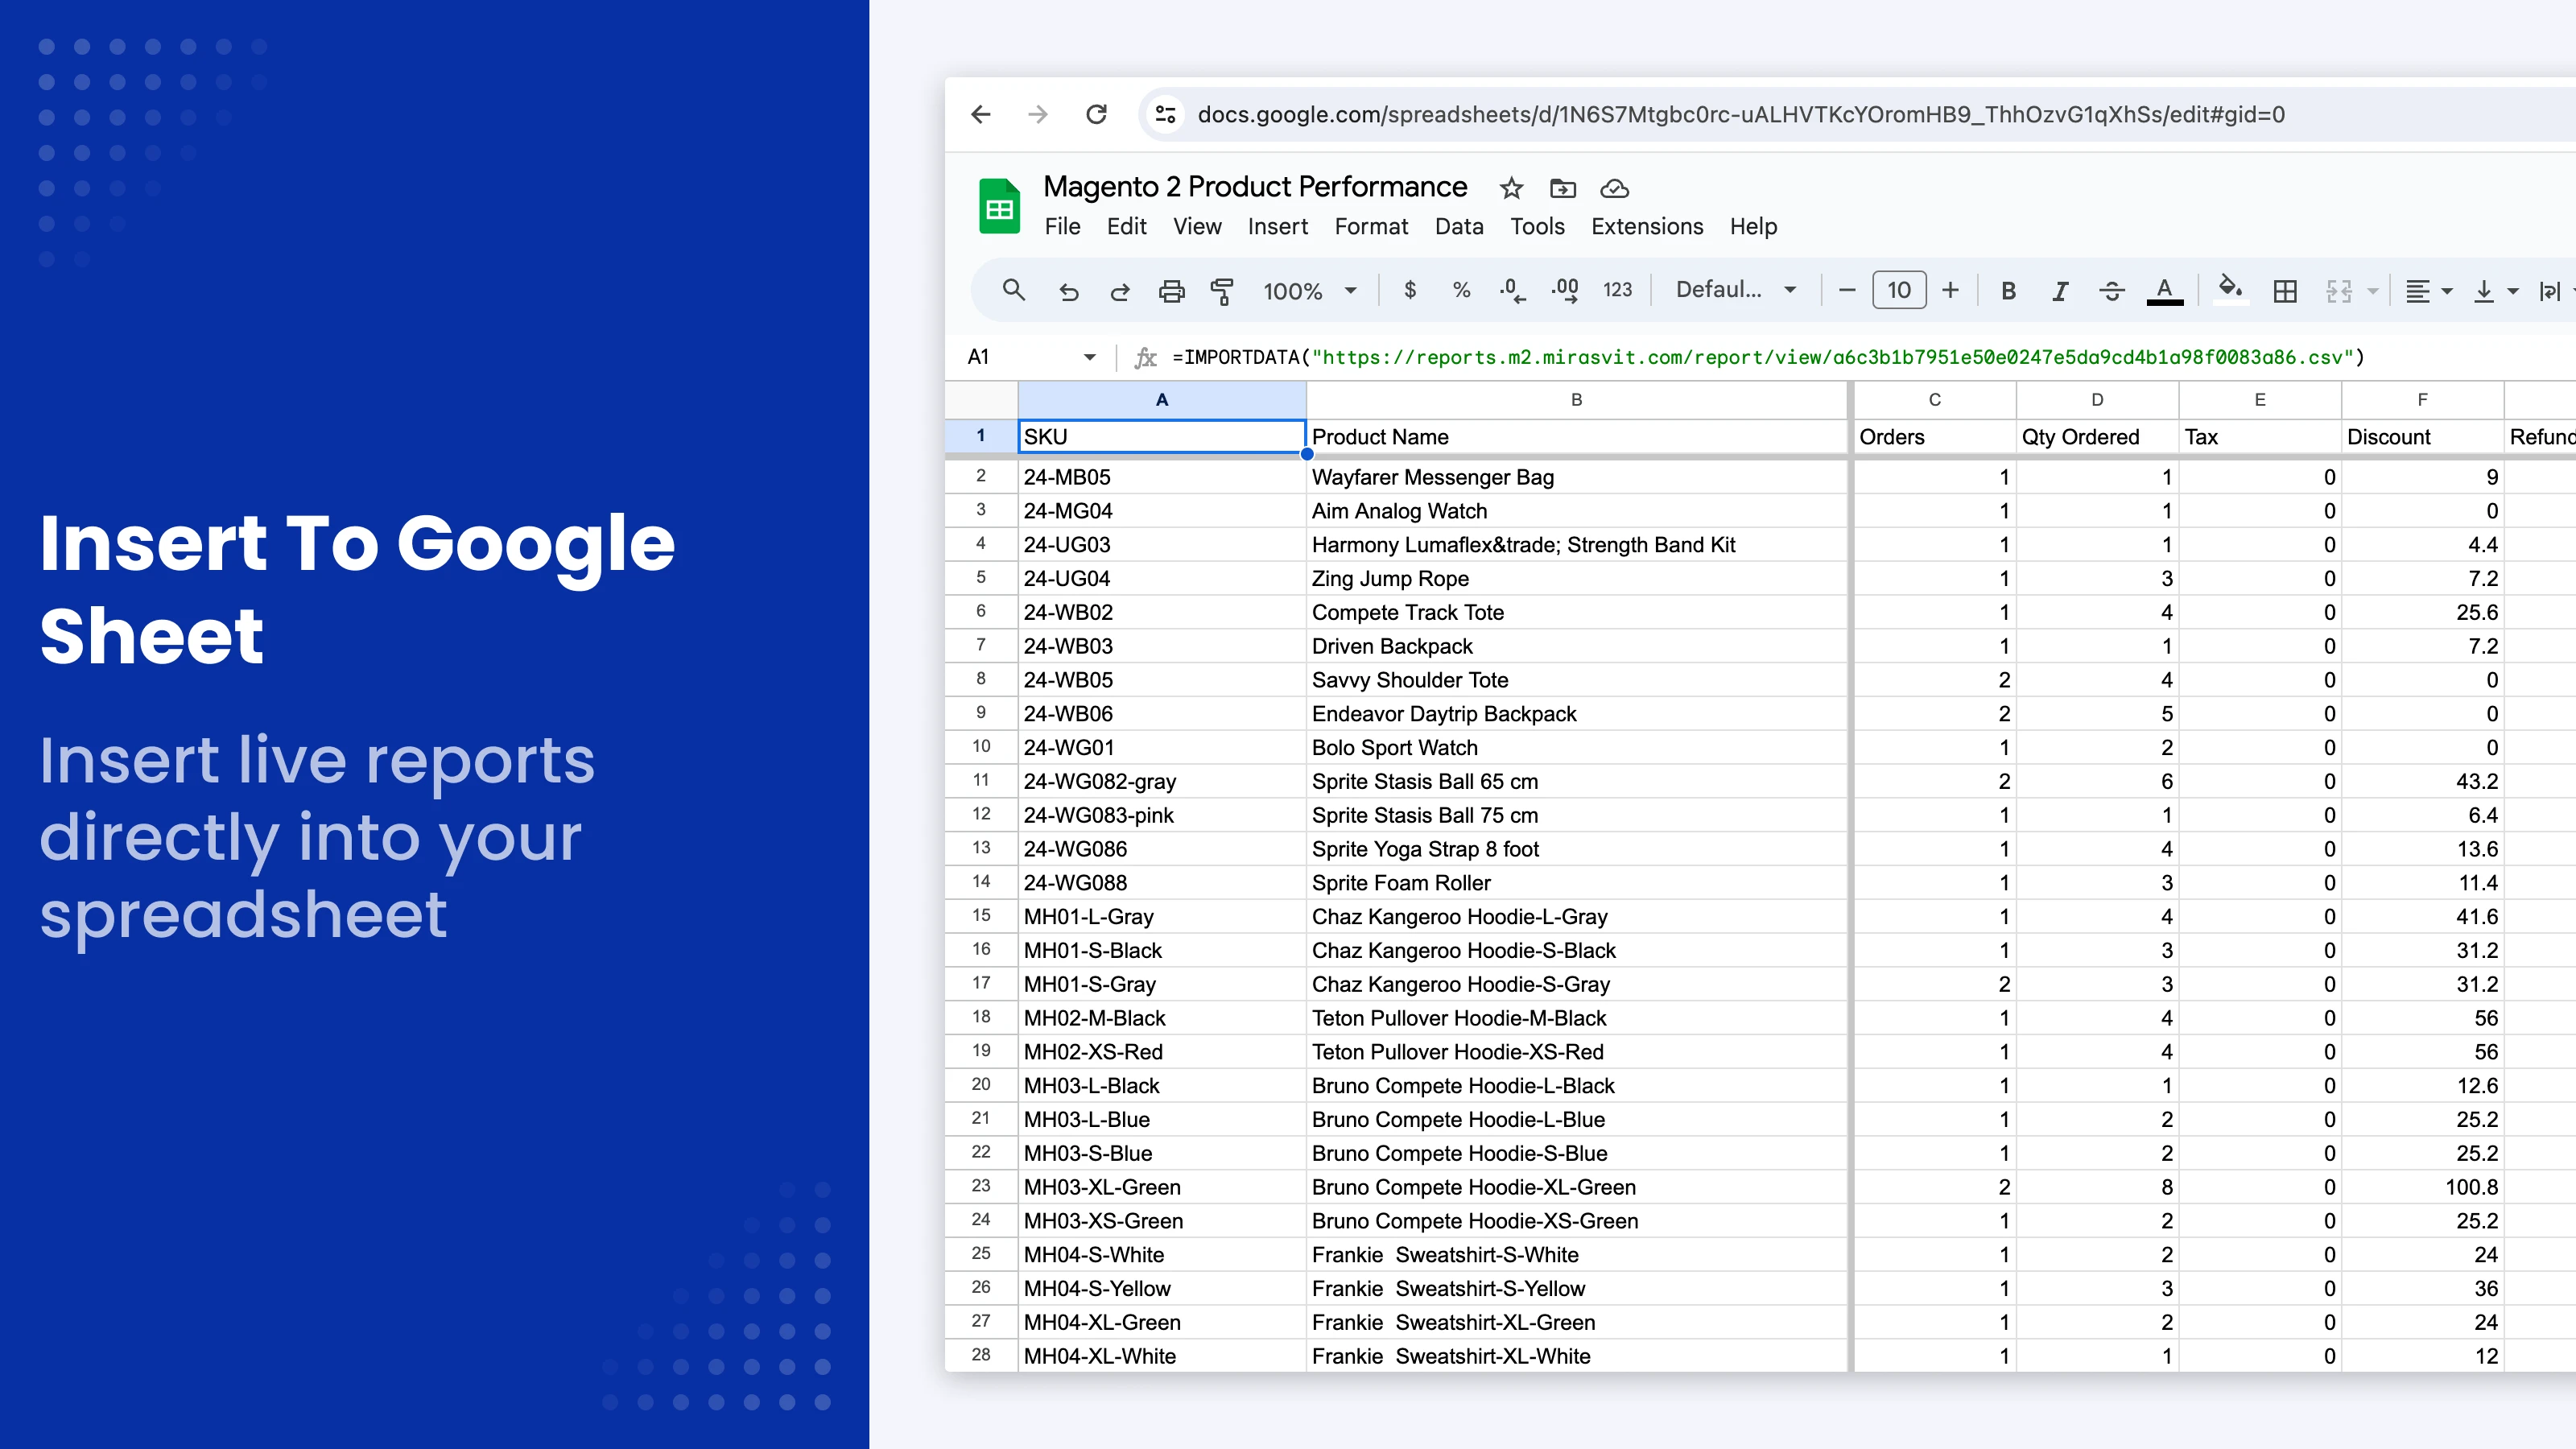Toggle bold formatting

(x=2008, y=290)
